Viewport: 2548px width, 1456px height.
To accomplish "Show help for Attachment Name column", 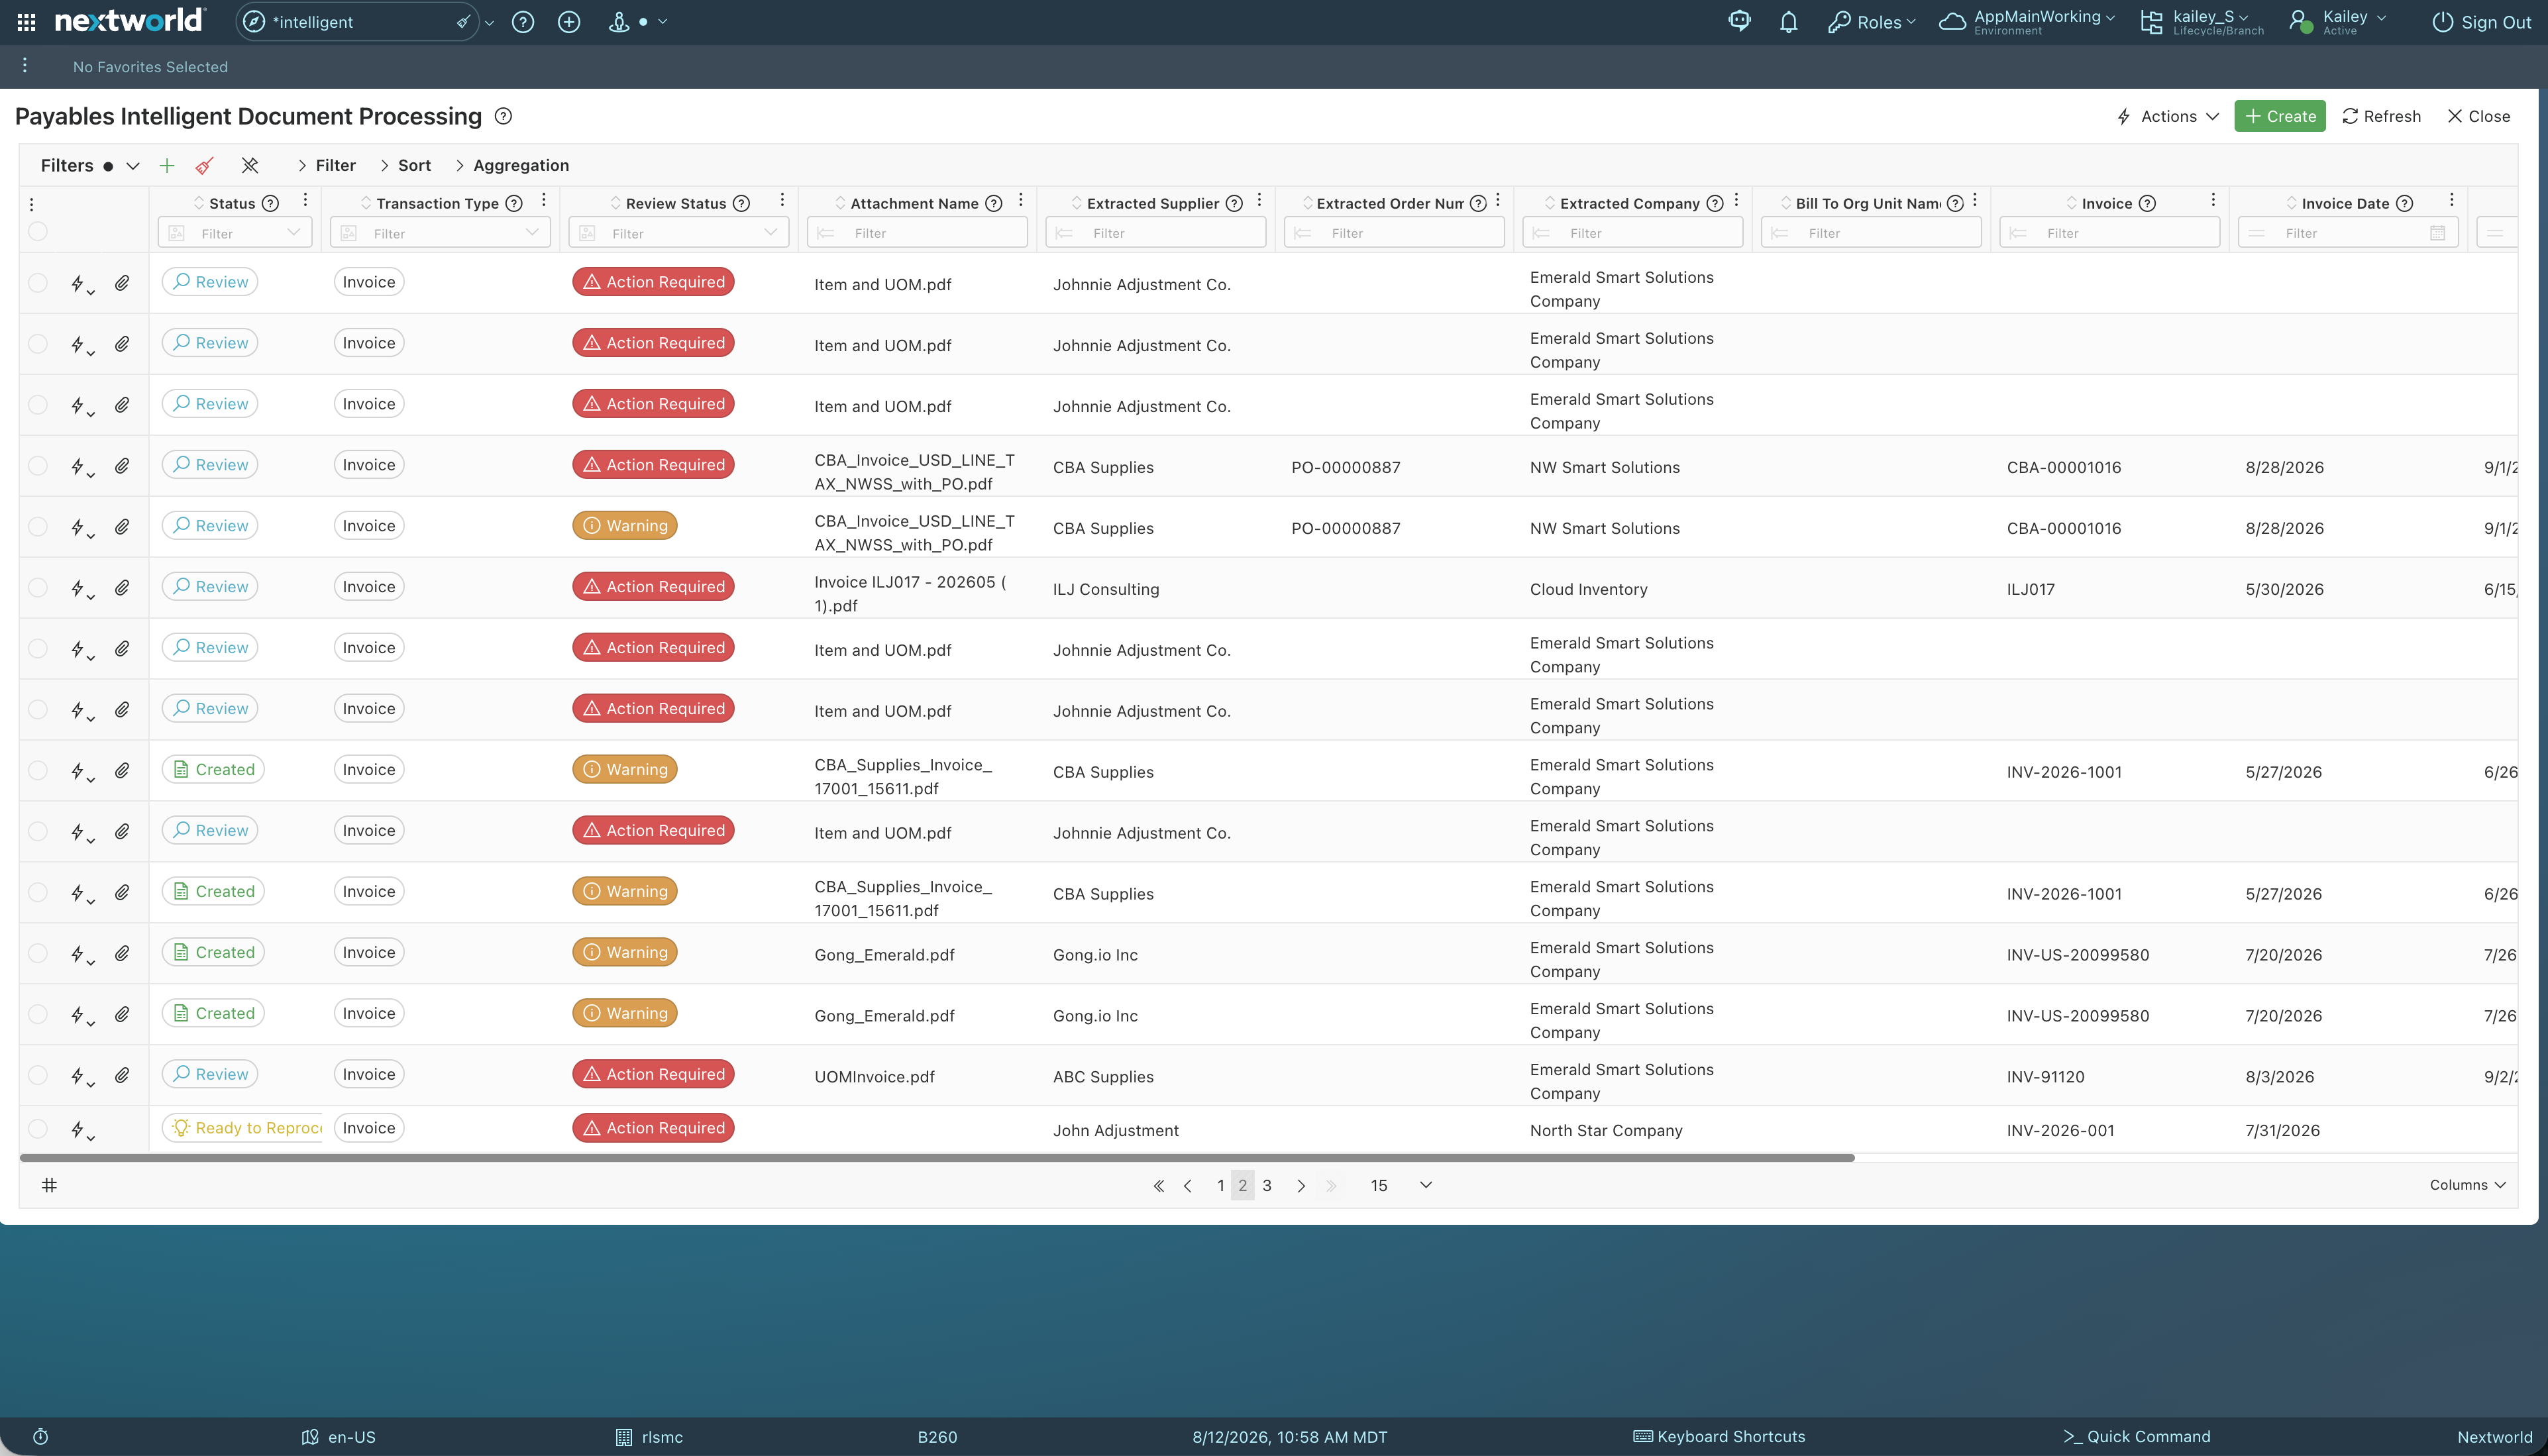I will click(994, 203).
